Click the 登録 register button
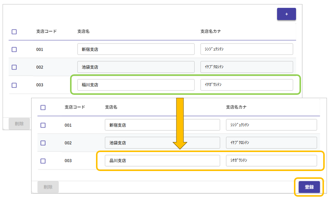 [x=309, y=187]
